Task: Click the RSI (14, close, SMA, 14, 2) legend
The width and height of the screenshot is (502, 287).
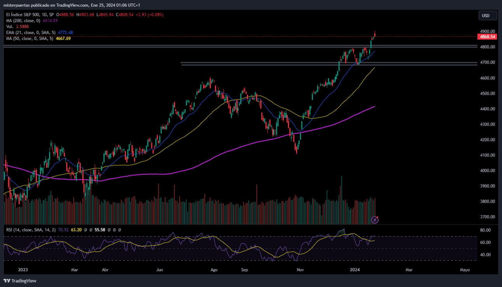Action: point(31,230)
